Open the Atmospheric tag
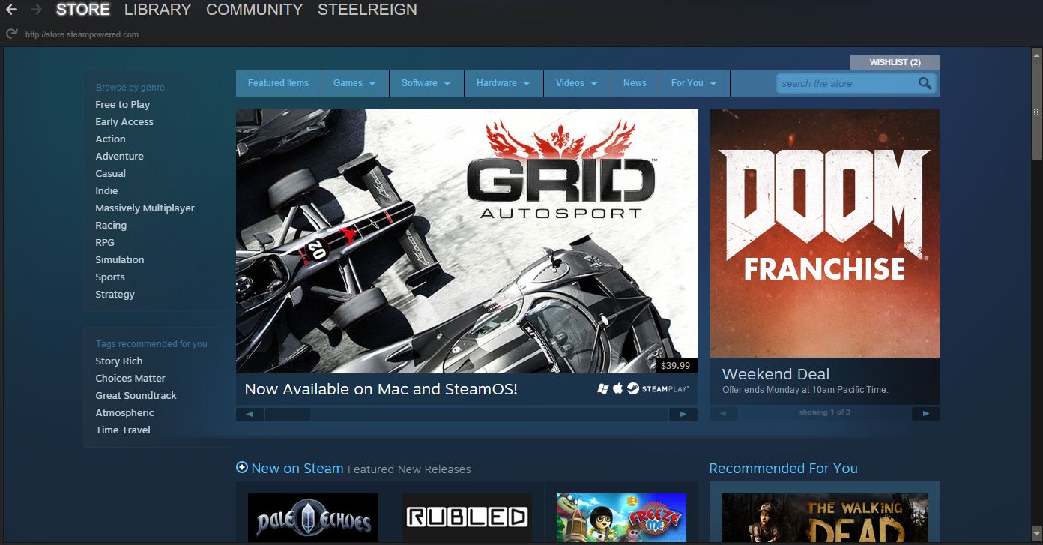The image size is (1043, 545). (x=124, y=412)
